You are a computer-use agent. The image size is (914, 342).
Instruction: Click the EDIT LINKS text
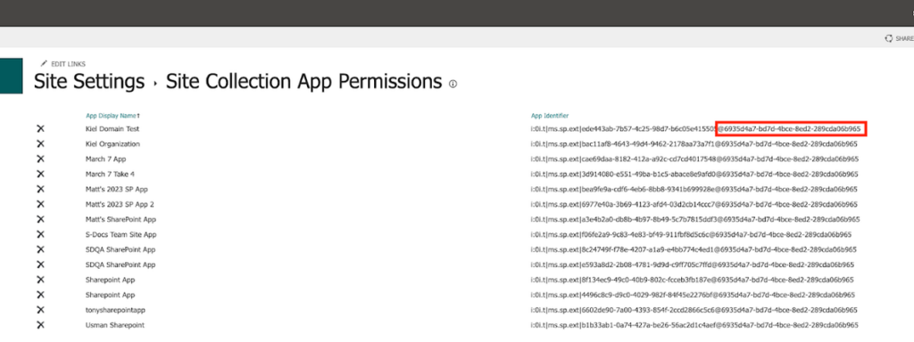68,64
